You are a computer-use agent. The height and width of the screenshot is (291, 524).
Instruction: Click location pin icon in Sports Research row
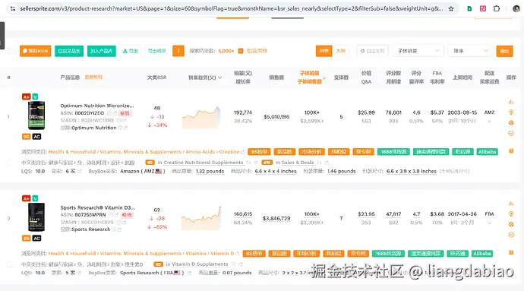[x=511, y=214]
